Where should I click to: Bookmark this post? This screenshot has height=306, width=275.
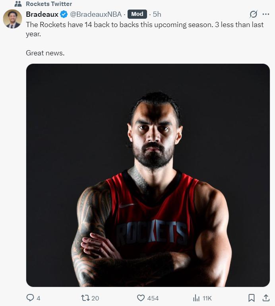(x=252, y=298)
